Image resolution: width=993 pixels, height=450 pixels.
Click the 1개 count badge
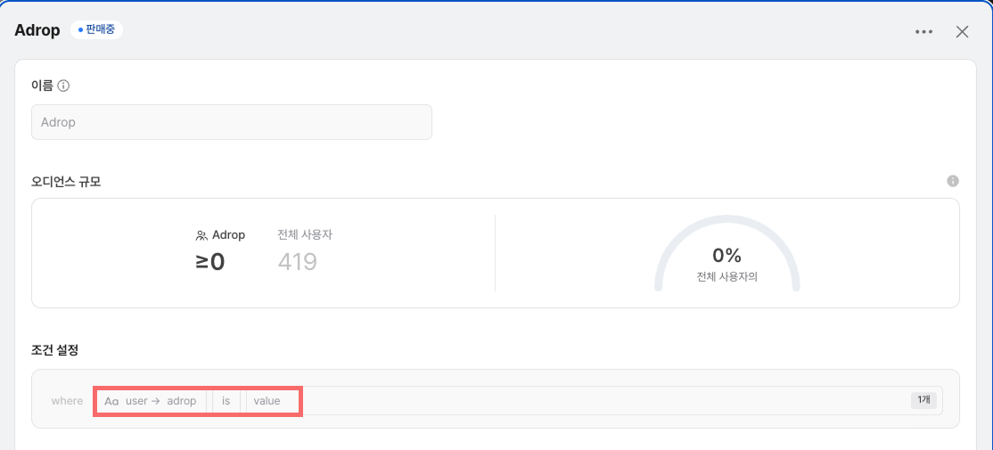923,400
